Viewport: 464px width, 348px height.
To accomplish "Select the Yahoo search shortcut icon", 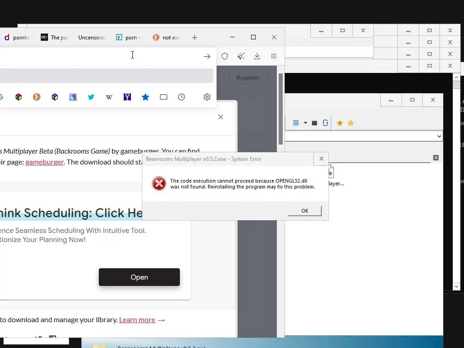I will (127, 97).
